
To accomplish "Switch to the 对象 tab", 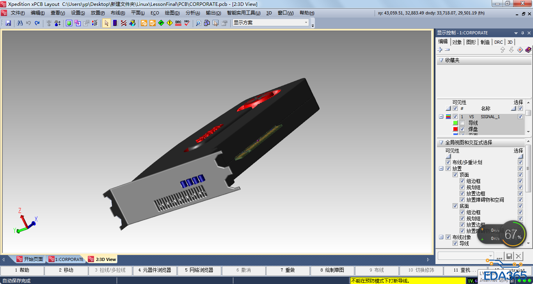I will [457, 42].
